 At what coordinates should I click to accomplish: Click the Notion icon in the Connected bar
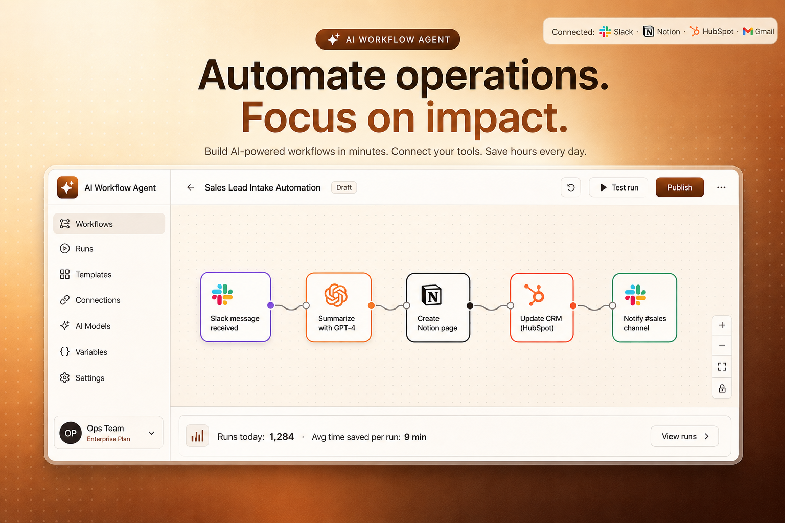pos(649,32)
